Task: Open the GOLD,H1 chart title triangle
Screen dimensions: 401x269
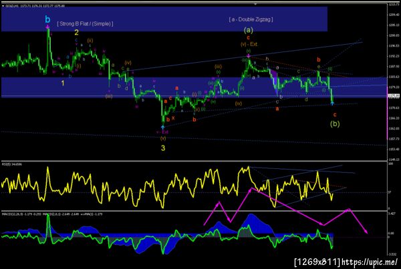Action: click(x=3, y=6)
